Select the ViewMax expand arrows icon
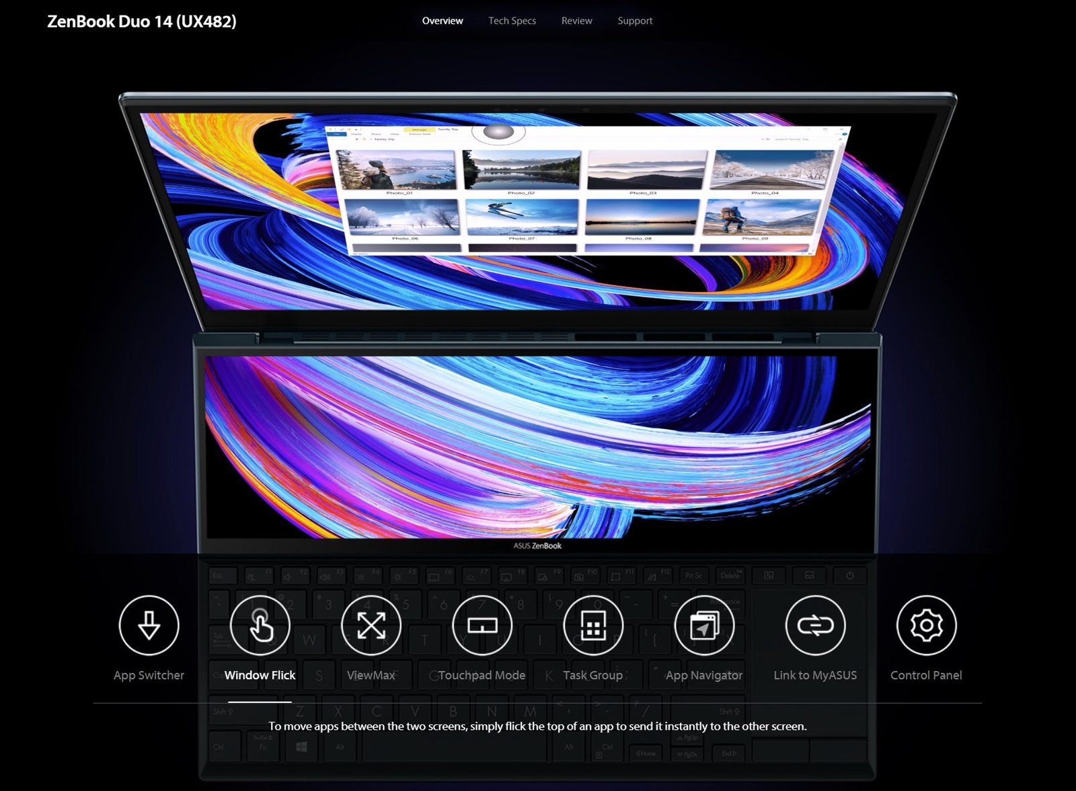1076x791 pixels. tap(371, 625)
